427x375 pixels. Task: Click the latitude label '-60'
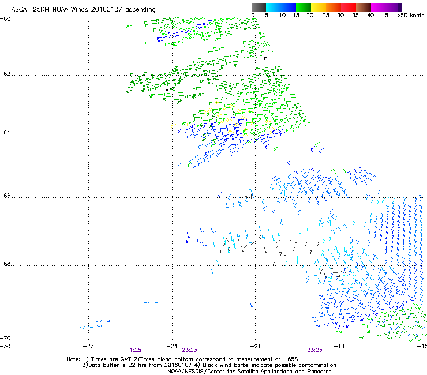point(5,19)
